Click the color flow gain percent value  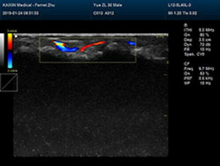pos(204,73)
